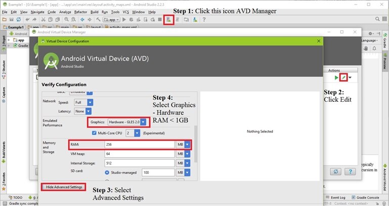Viewport: 389px width, 206px height.
Task: Open the Event Log tool window
Action: pos(335,197)
